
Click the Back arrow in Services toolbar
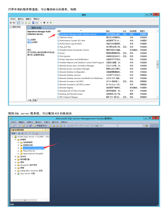click(11, 23)
